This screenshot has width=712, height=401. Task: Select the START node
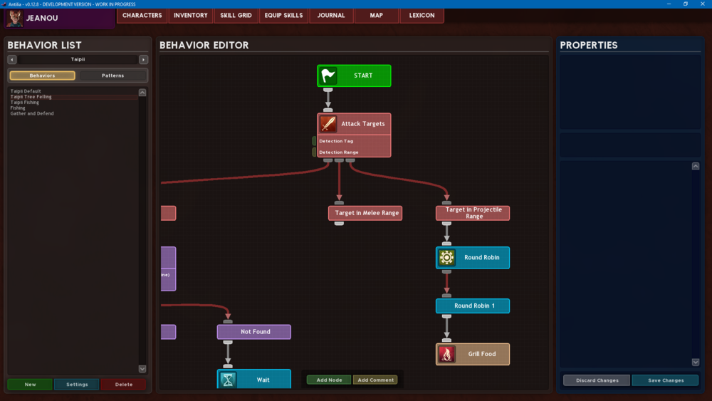pyautogui.click(x=354, y=75)
